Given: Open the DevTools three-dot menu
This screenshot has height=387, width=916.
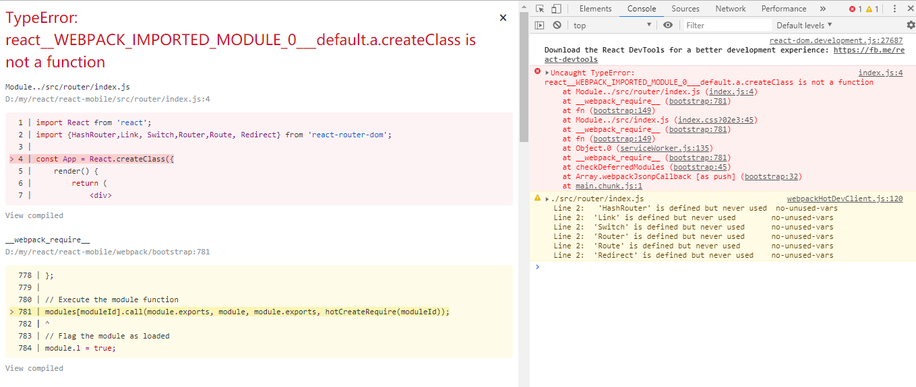Looking at the screenshot, I should [894, 9].
